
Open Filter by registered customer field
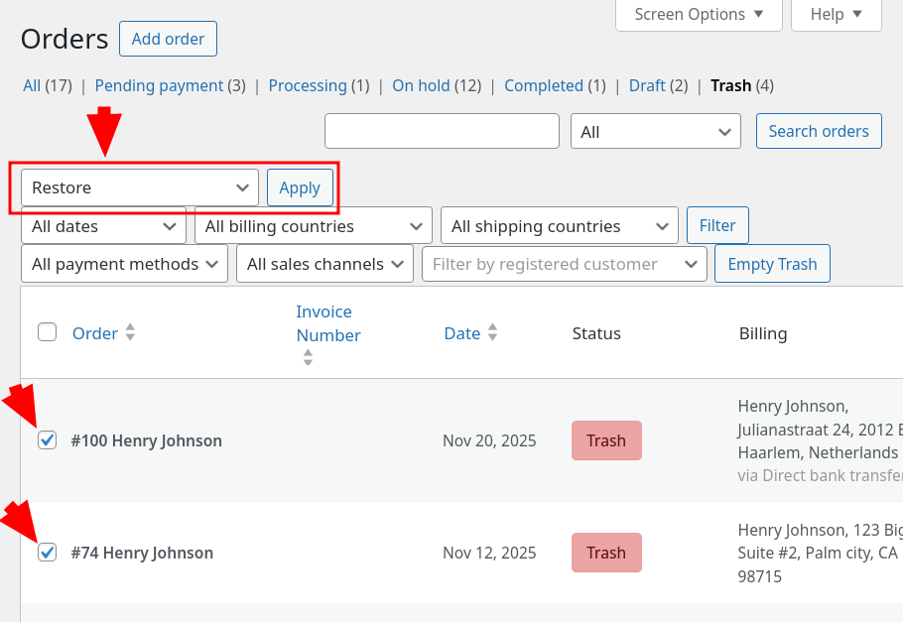(x=564, y=264)
